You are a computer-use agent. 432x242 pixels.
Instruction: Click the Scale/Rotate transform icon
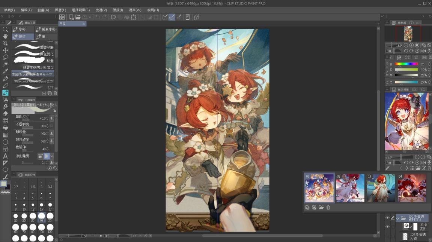[x=134, y=17]
